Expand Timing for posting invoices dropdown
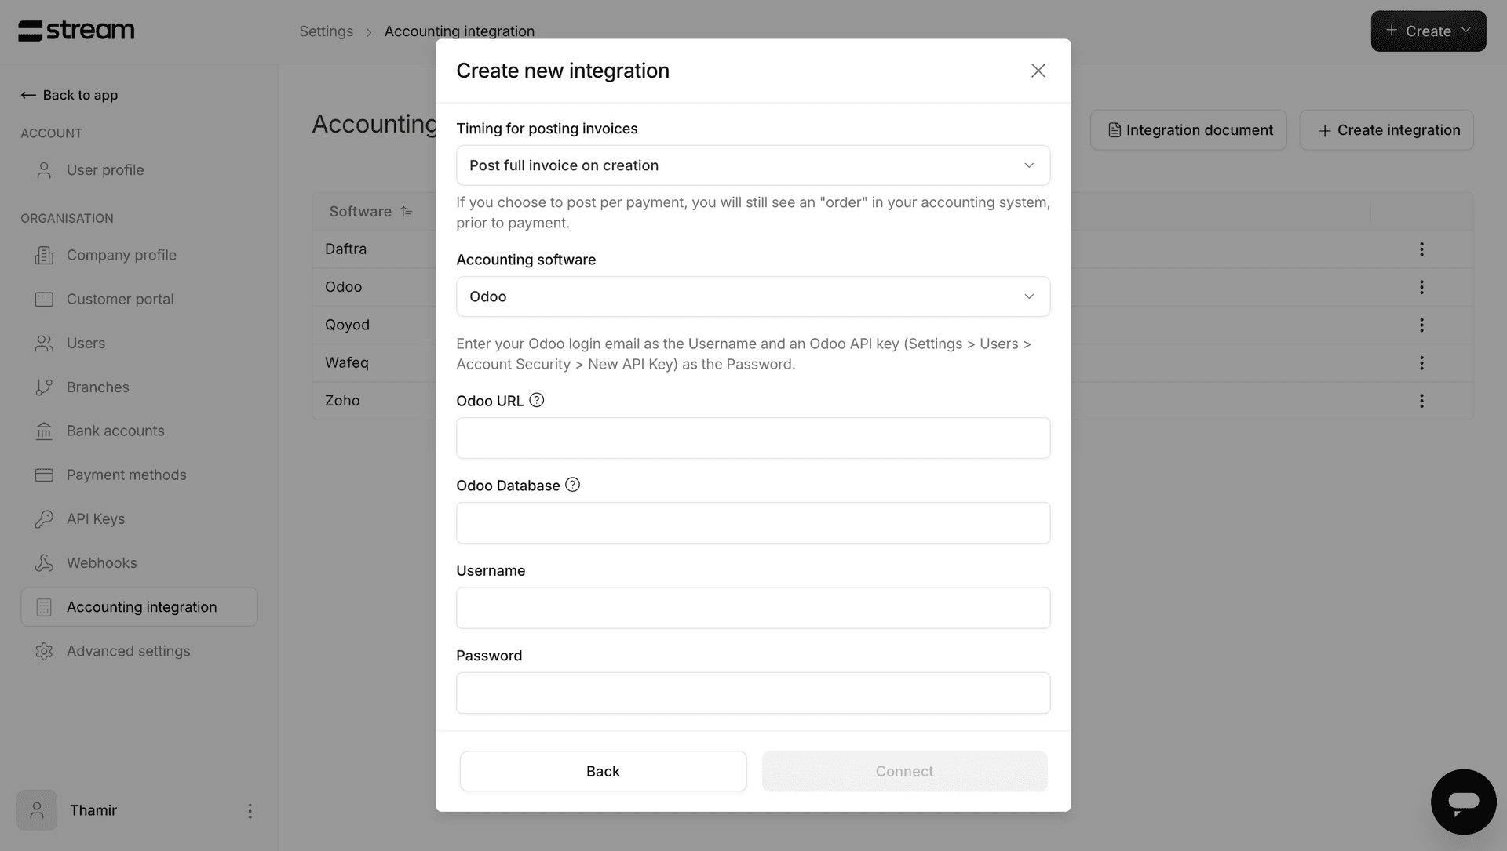The height and width of the screenshot is (851, 1507). coord(753,165)
